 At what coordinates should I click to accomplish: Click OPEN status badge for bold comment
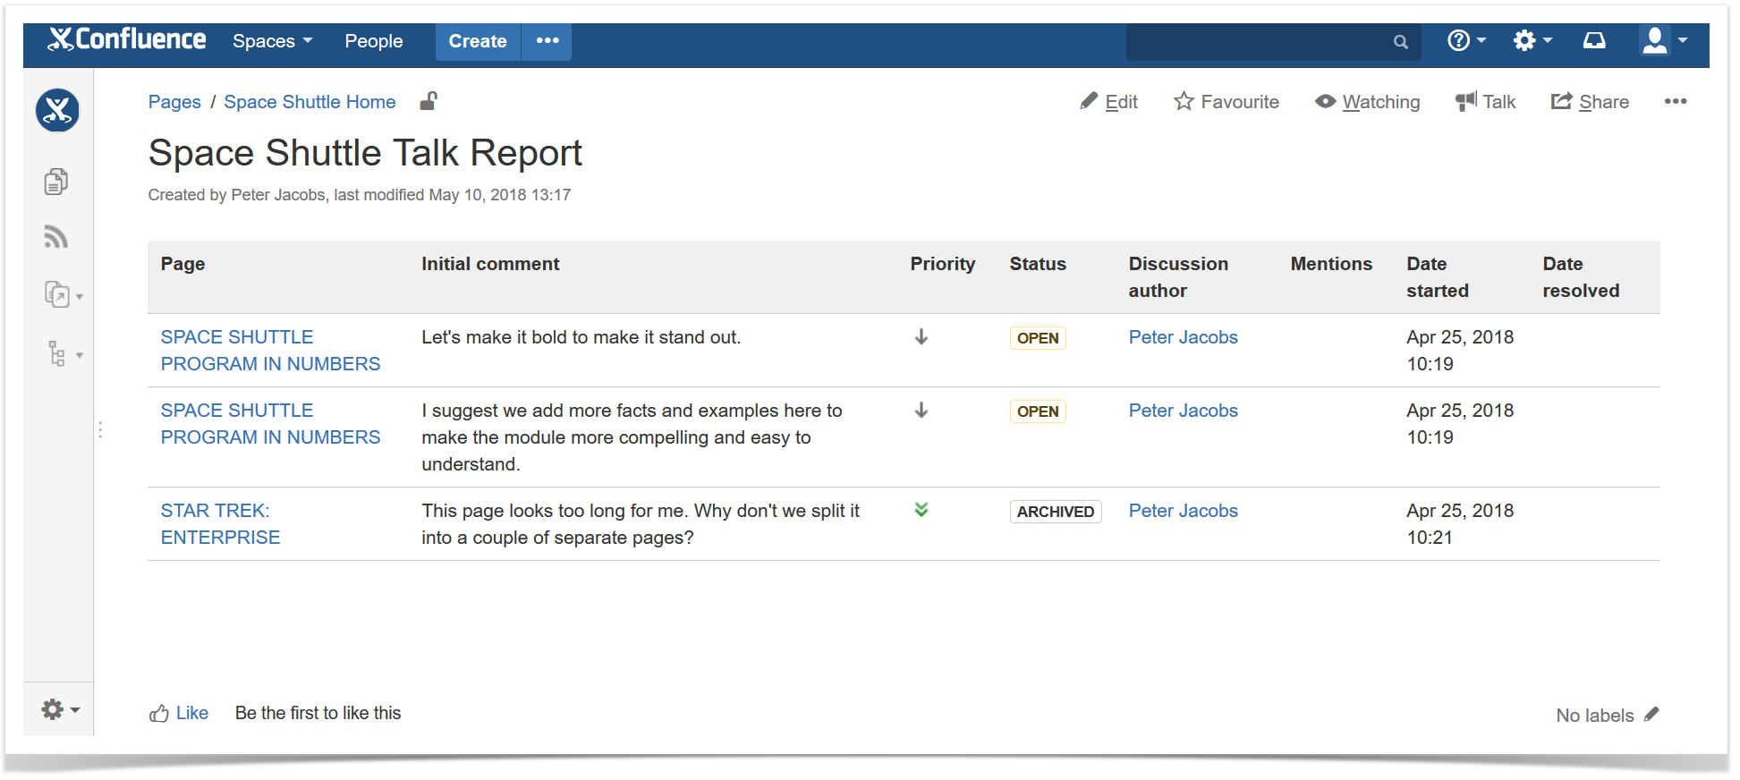click(1038, 338)
